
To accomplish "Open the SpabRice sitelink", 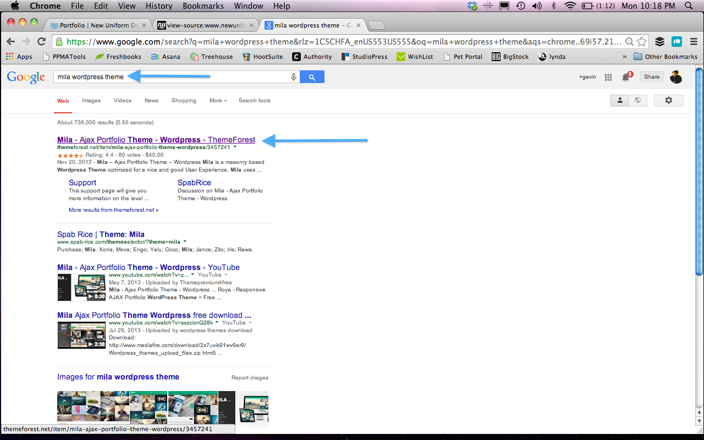I will tap(194, 183).
